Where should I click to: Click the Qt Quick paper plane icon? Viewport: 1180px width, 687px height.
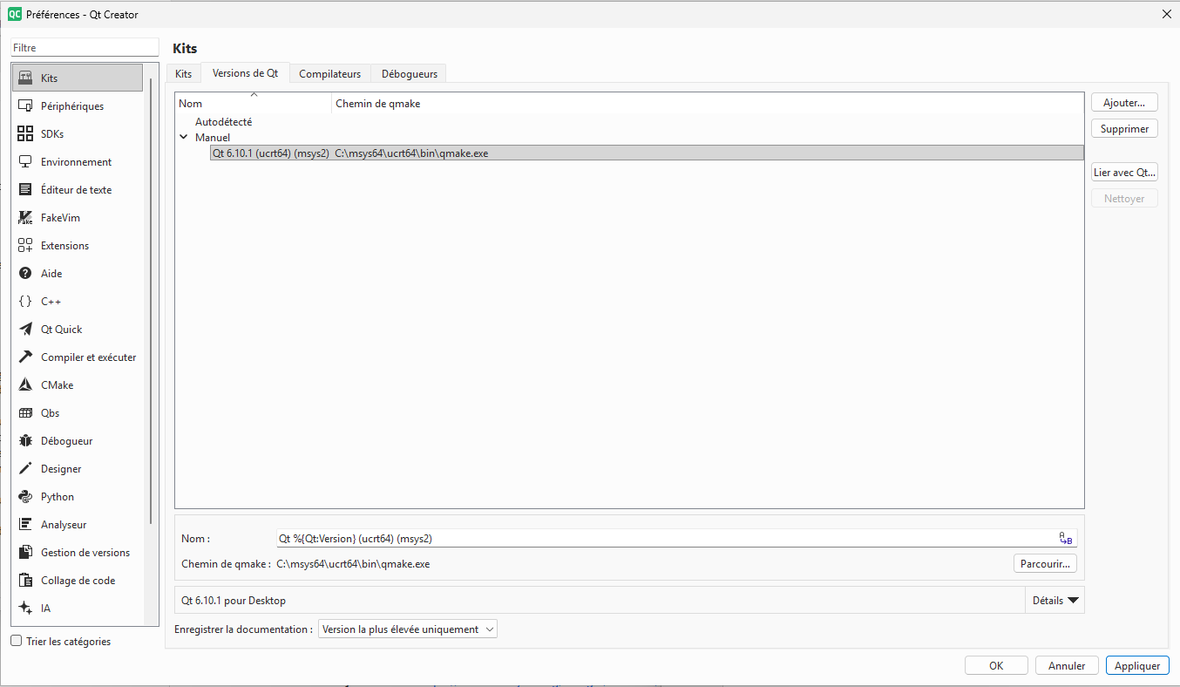point(25,329)
